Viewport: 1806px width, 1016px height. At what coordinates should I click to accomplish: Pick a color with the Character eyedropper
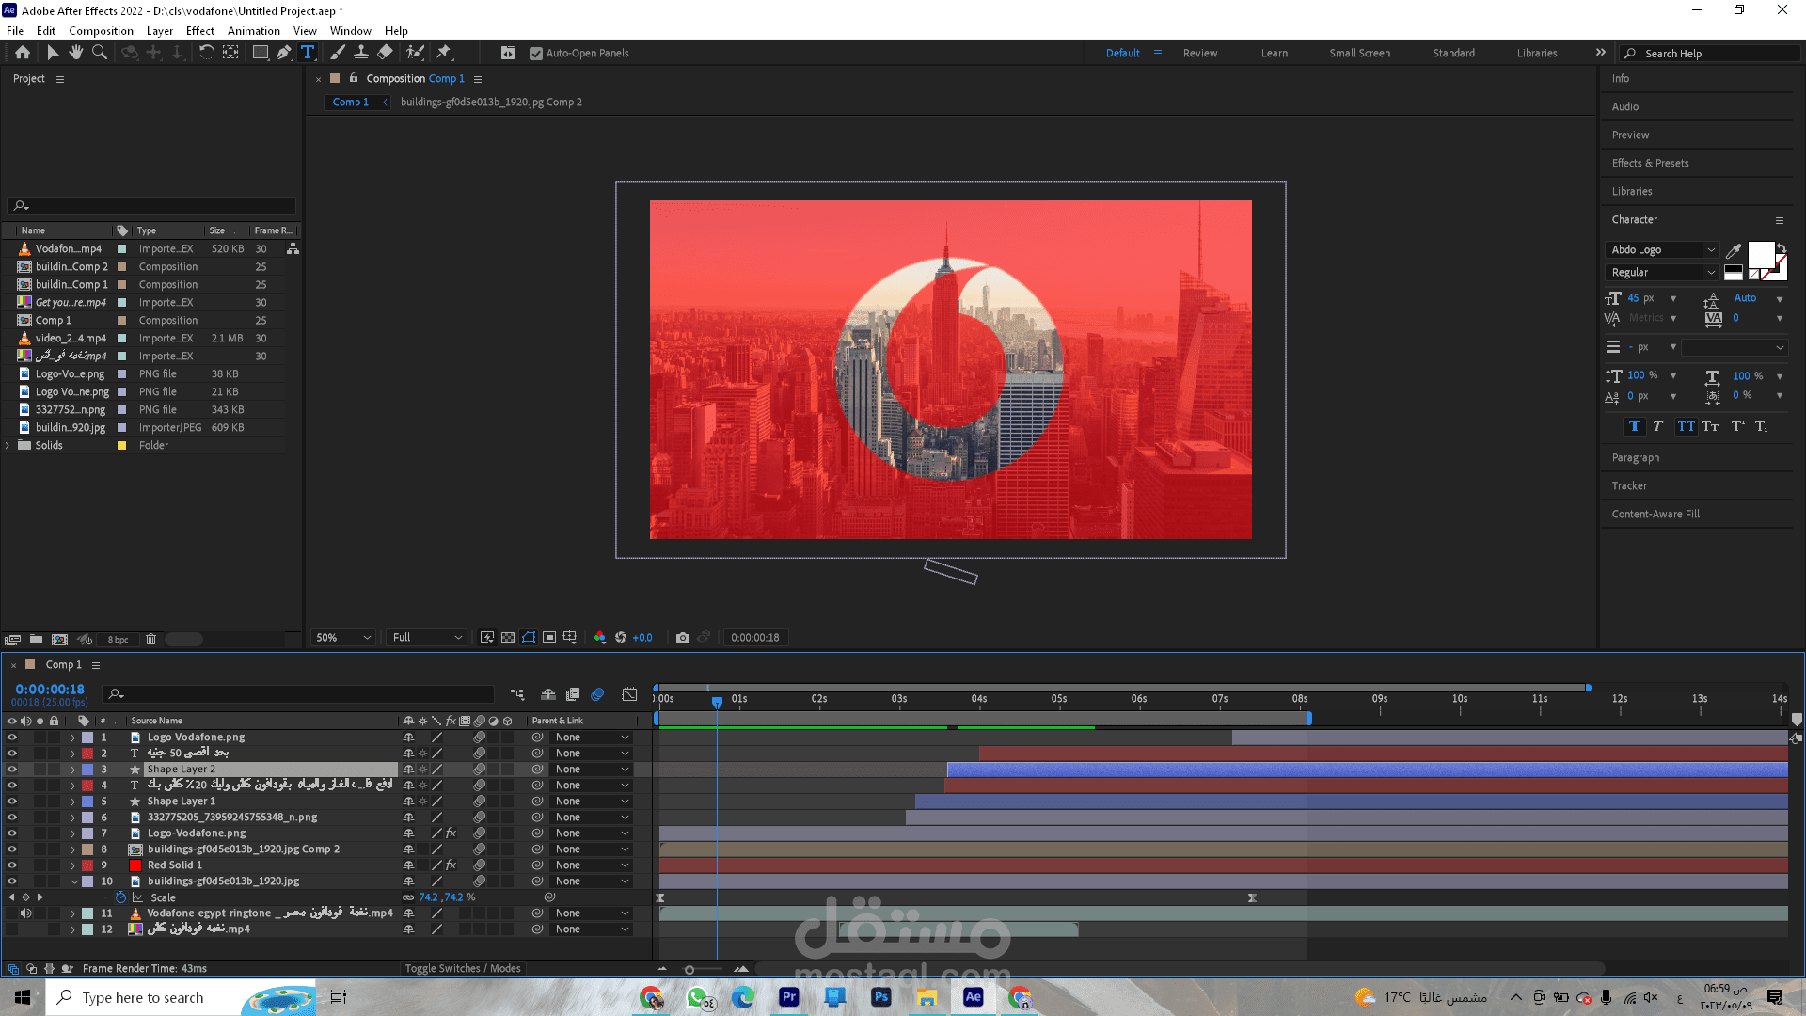pyautogui.click(x=1734, y=250)
